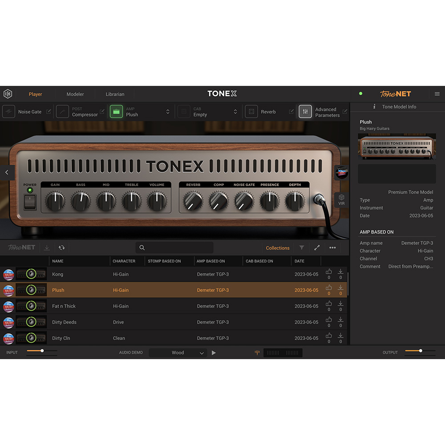The width and height of the screenshot is (445, 445).
Task: Open the AMP Plush selector arrows
Action: click(168, 112)
